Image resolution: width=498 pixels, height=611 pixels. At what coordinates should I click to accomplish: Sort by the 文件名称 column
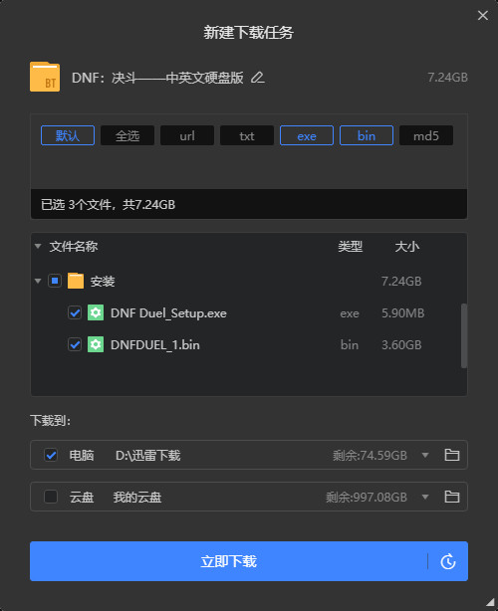coord(74,246)
